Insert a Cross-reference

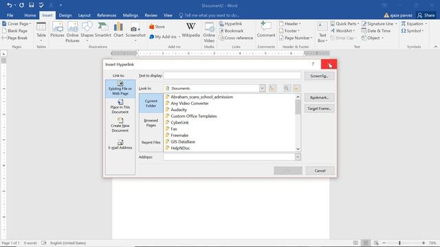[x=236, y=38]
